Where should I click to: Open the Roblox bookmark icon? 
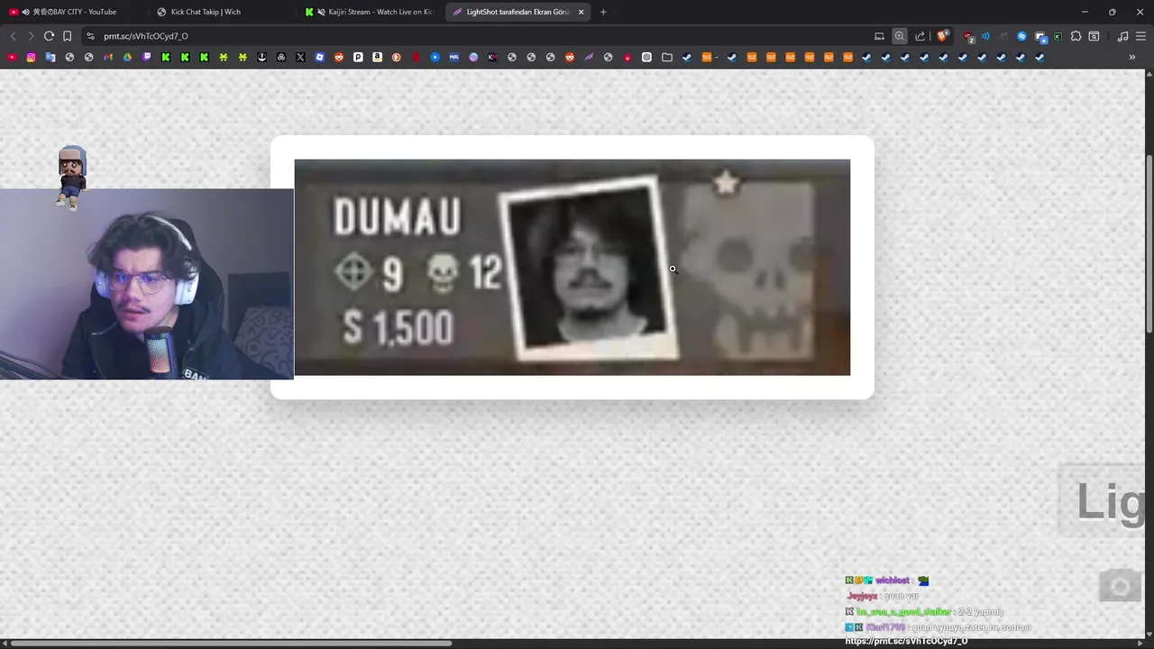[319, 57]
